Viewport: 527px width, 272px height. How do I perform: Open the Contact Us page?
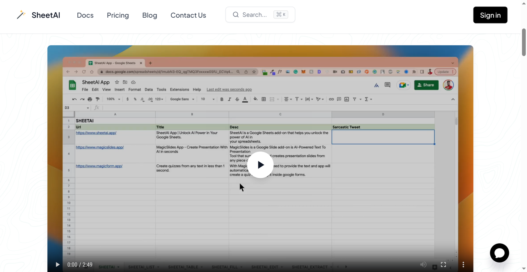coord(188,15)
